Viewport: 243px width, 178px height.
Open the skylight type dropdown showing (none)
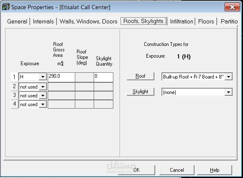pos(228,92)
